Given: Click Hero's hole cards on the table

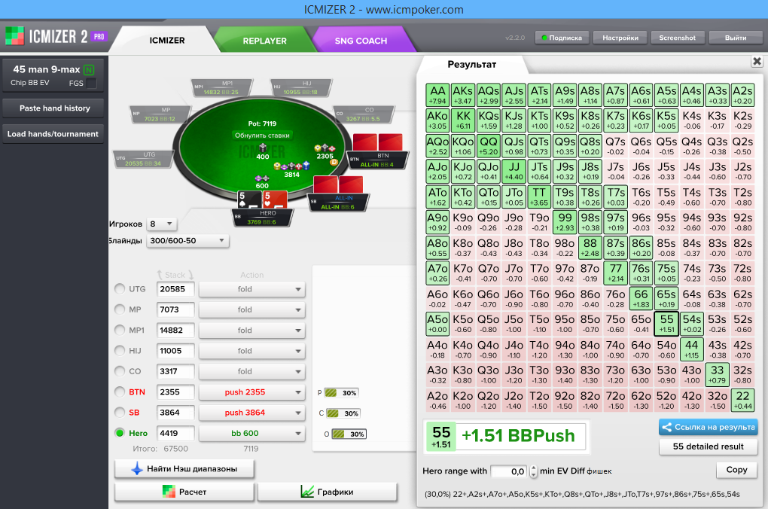Looking at the screenshot, I should tap(263, 200).
